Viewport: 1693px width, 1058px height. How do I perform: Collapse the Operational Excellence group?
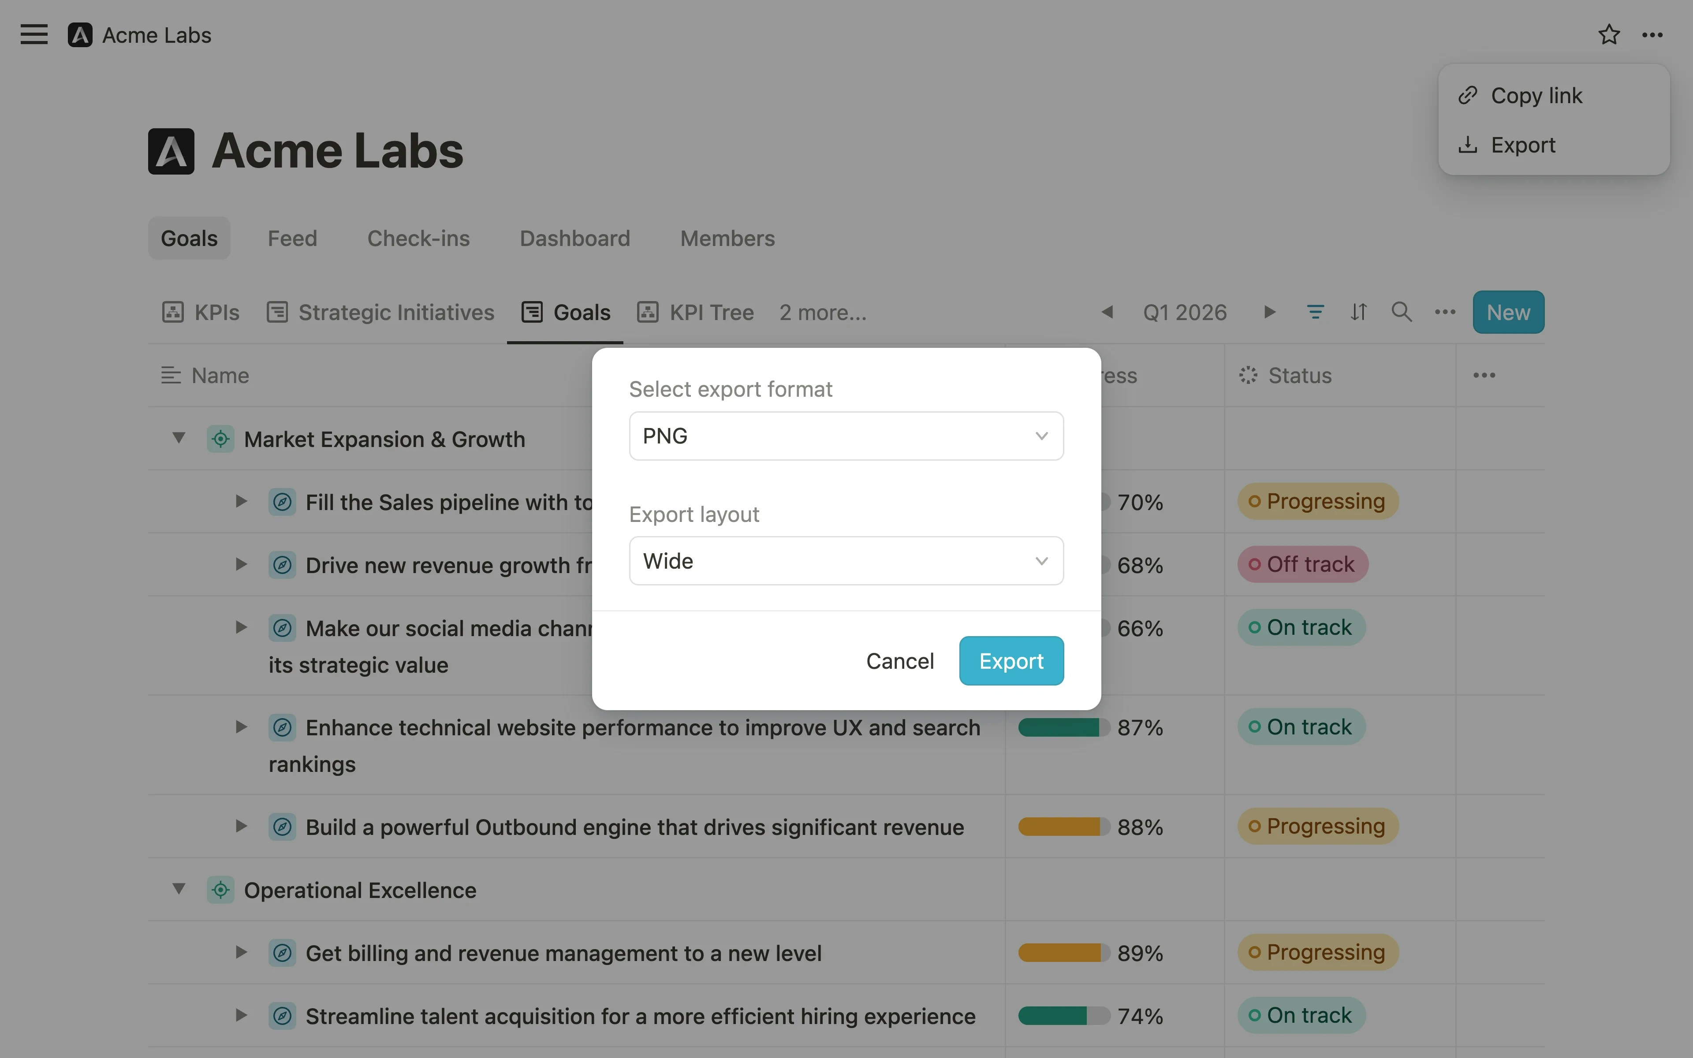tap(179, 889)
